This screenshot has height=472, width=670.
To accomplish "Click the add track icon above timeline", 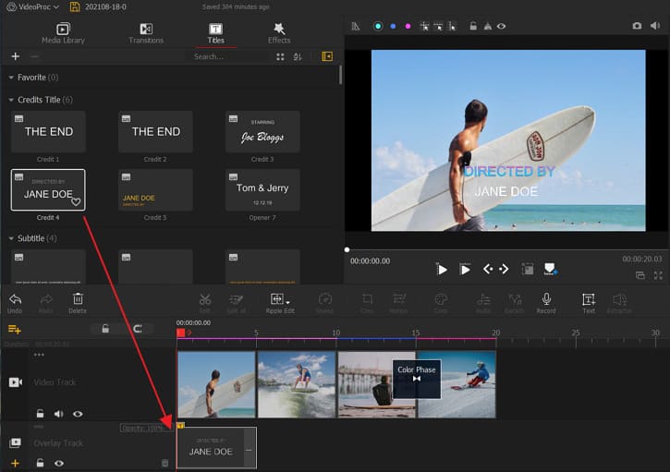I will coord(15,329).
